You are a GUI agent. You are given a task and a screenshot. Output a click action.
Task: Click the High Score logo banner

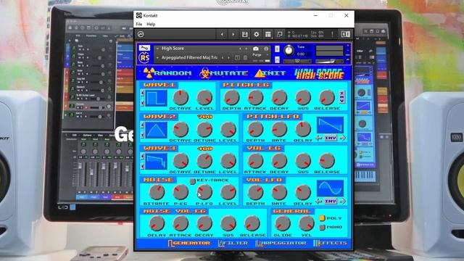coord(319,74)
